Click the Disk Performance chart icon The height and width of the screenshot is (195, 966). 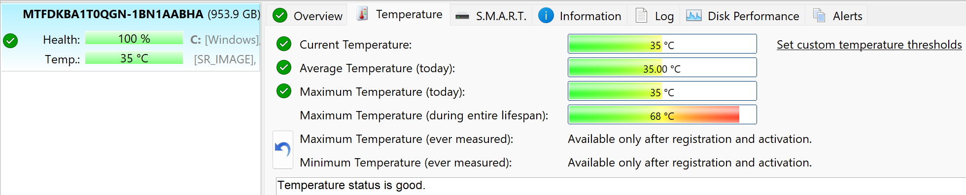(693, 16)
